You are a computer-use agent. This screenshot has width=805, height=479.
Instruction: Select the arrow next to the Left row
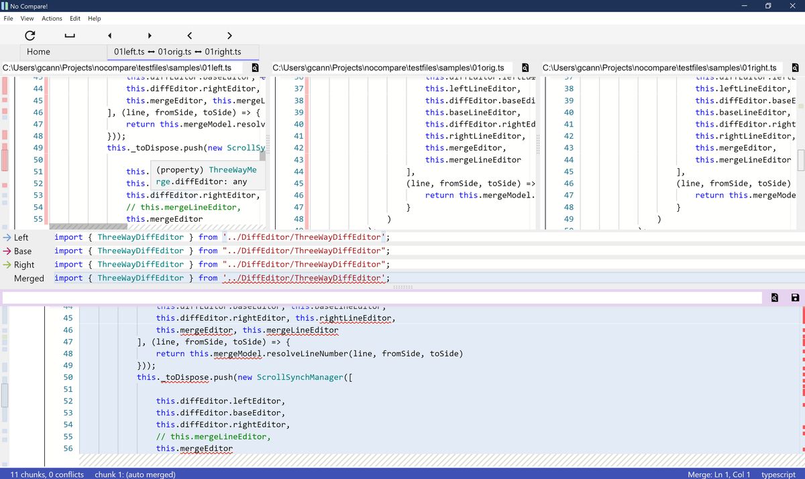point(8,236)
